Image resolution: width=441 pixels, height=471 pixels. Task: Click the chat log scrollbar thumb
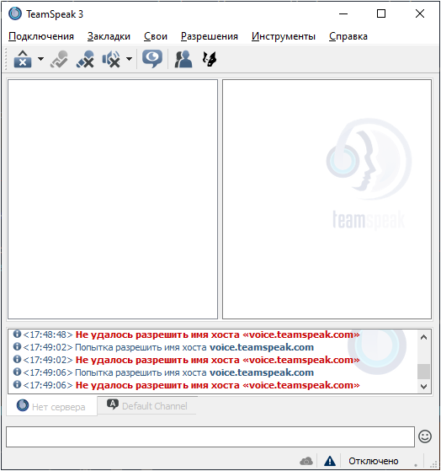423,372
